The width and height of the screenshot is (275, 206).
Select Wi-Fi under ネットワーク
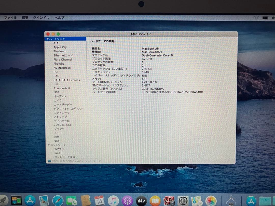pyautogui.click(x=58, y=153)
